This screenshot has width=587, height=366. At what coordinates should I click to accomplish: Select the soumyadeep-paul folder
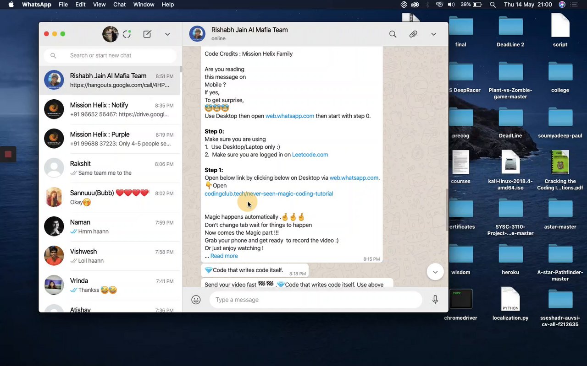pyautogui.click(x=560, y=123)
